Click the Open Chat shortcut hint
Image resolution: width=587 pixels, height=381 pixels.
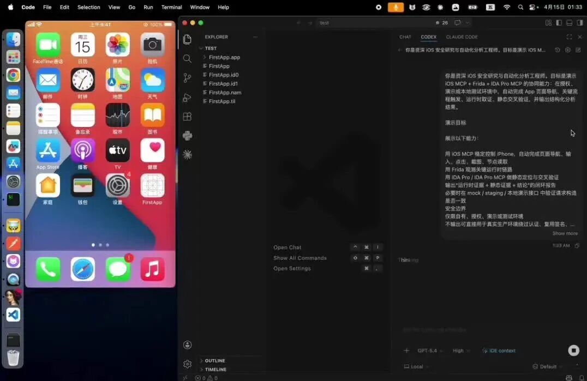click(287, 247)
